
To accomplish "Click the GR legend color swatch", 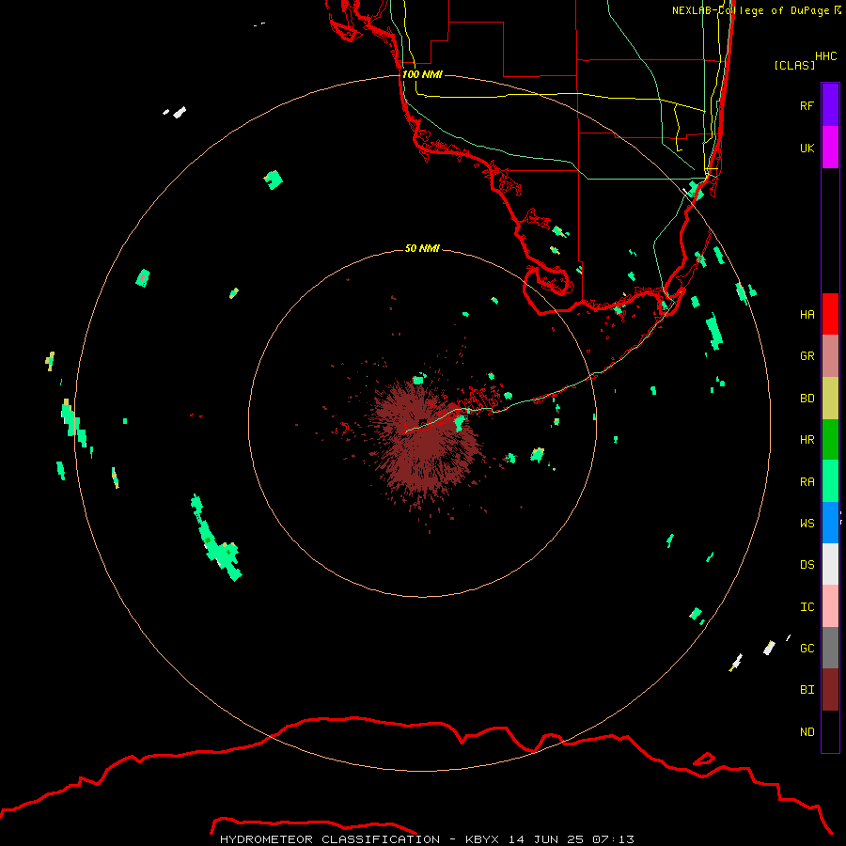I will click(x=830, y=356).
